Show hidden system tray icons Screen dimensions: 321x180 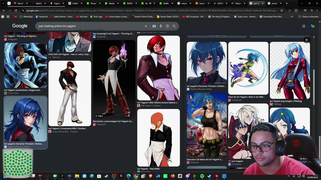(288, 176)
